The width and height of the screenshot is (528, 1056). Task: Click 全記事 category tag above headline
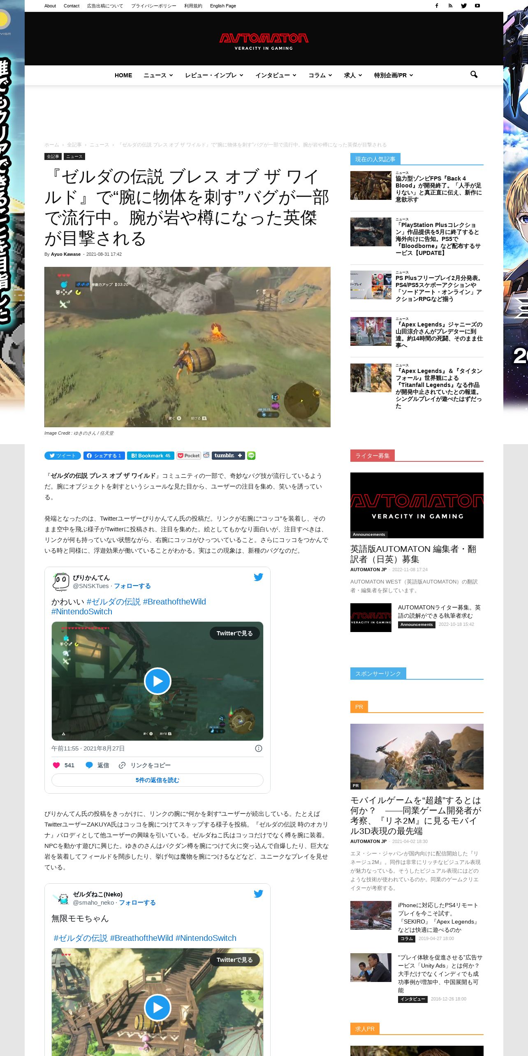click(53, 157)
